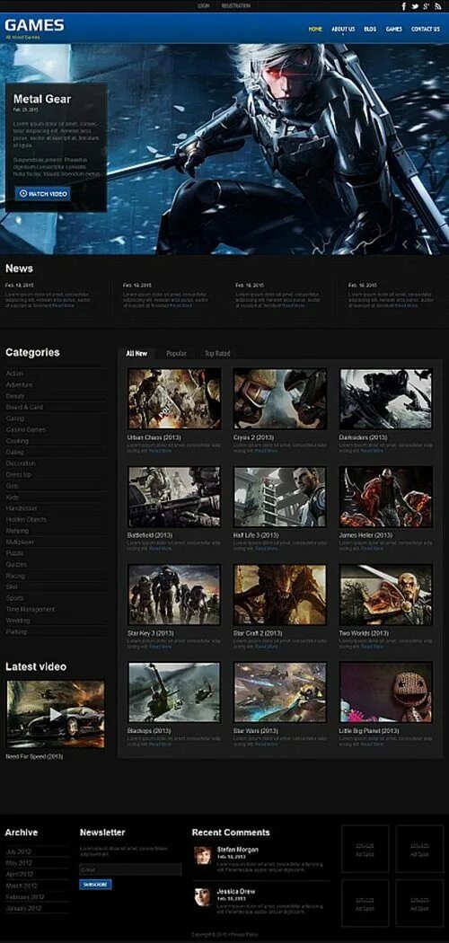Select the Wedding category

(x=18, y=621)
